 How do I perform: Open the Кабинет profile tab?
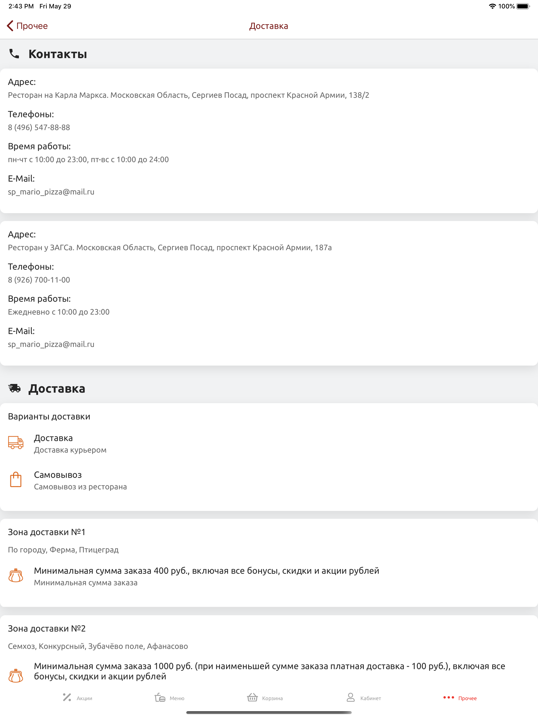point(363,698)
